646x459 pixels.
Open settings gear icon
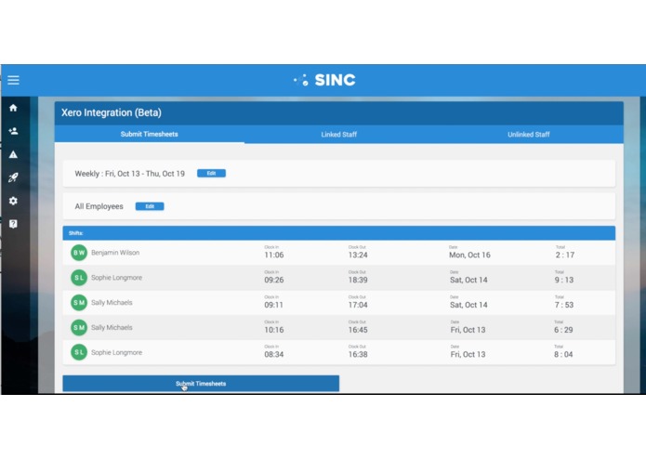pos(13,201)
